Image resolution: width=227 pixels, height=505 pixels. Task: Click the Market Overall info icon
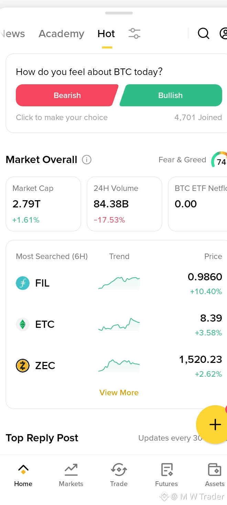tap(87, 160)
